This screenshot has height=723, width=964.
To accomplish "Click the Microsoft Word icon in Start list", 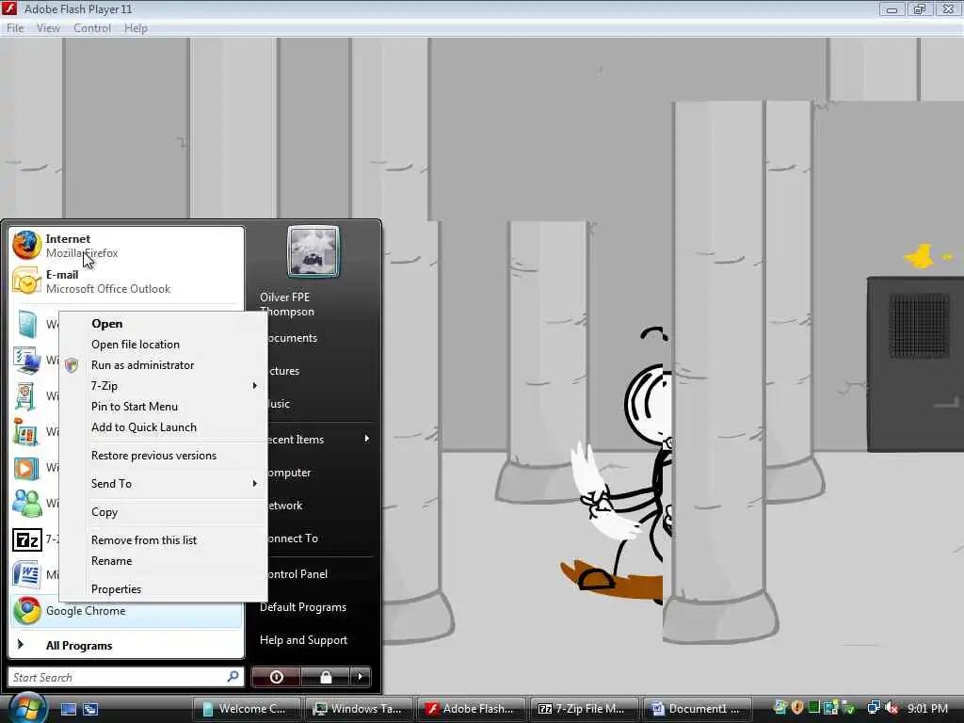I will (x=26, y=573).
